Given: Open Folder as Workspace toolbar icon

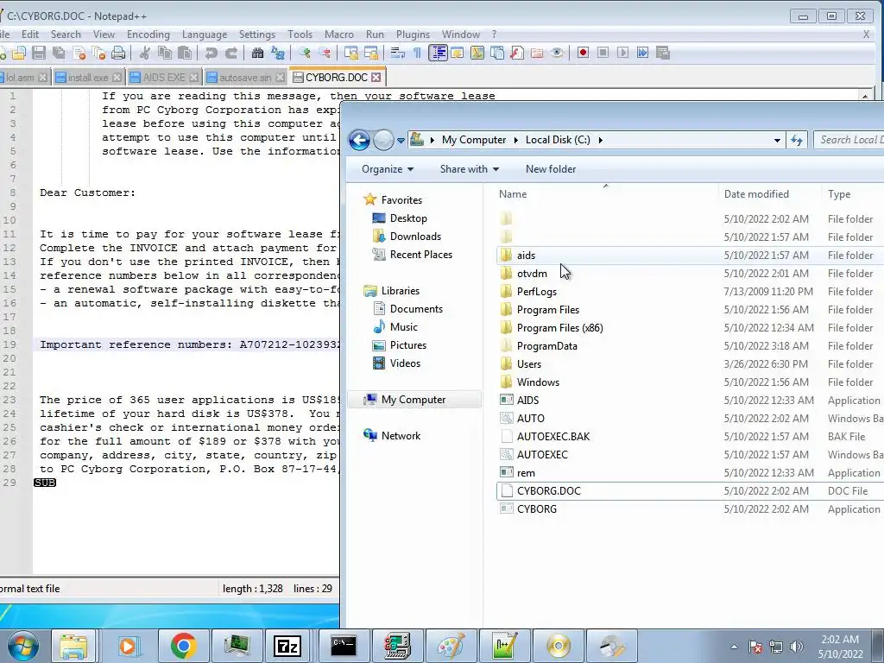Looking at the screenshot, I should pyautogui.click(x=537, y=53).
